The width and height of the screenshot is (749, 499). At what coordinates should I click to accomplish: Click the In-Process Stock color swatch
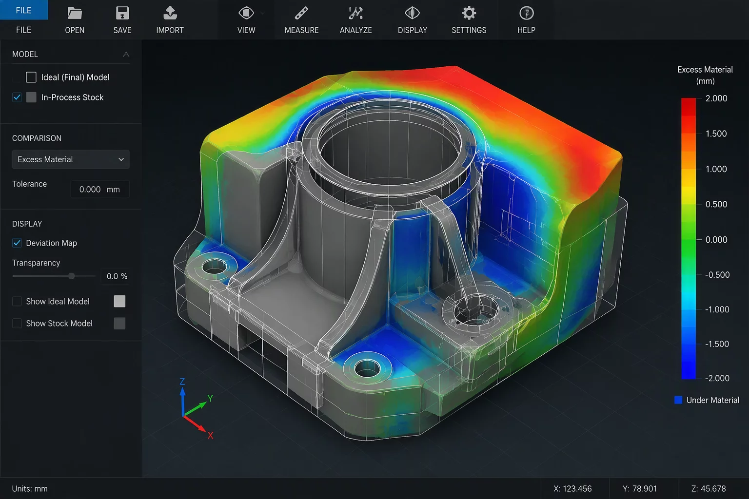[x=31, y=97]
